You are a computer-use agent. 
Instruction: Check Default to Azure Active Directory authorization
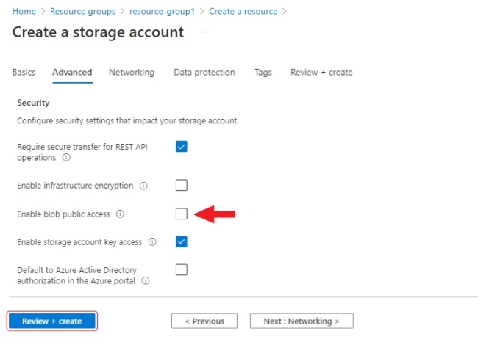click(x=182, y=269)
